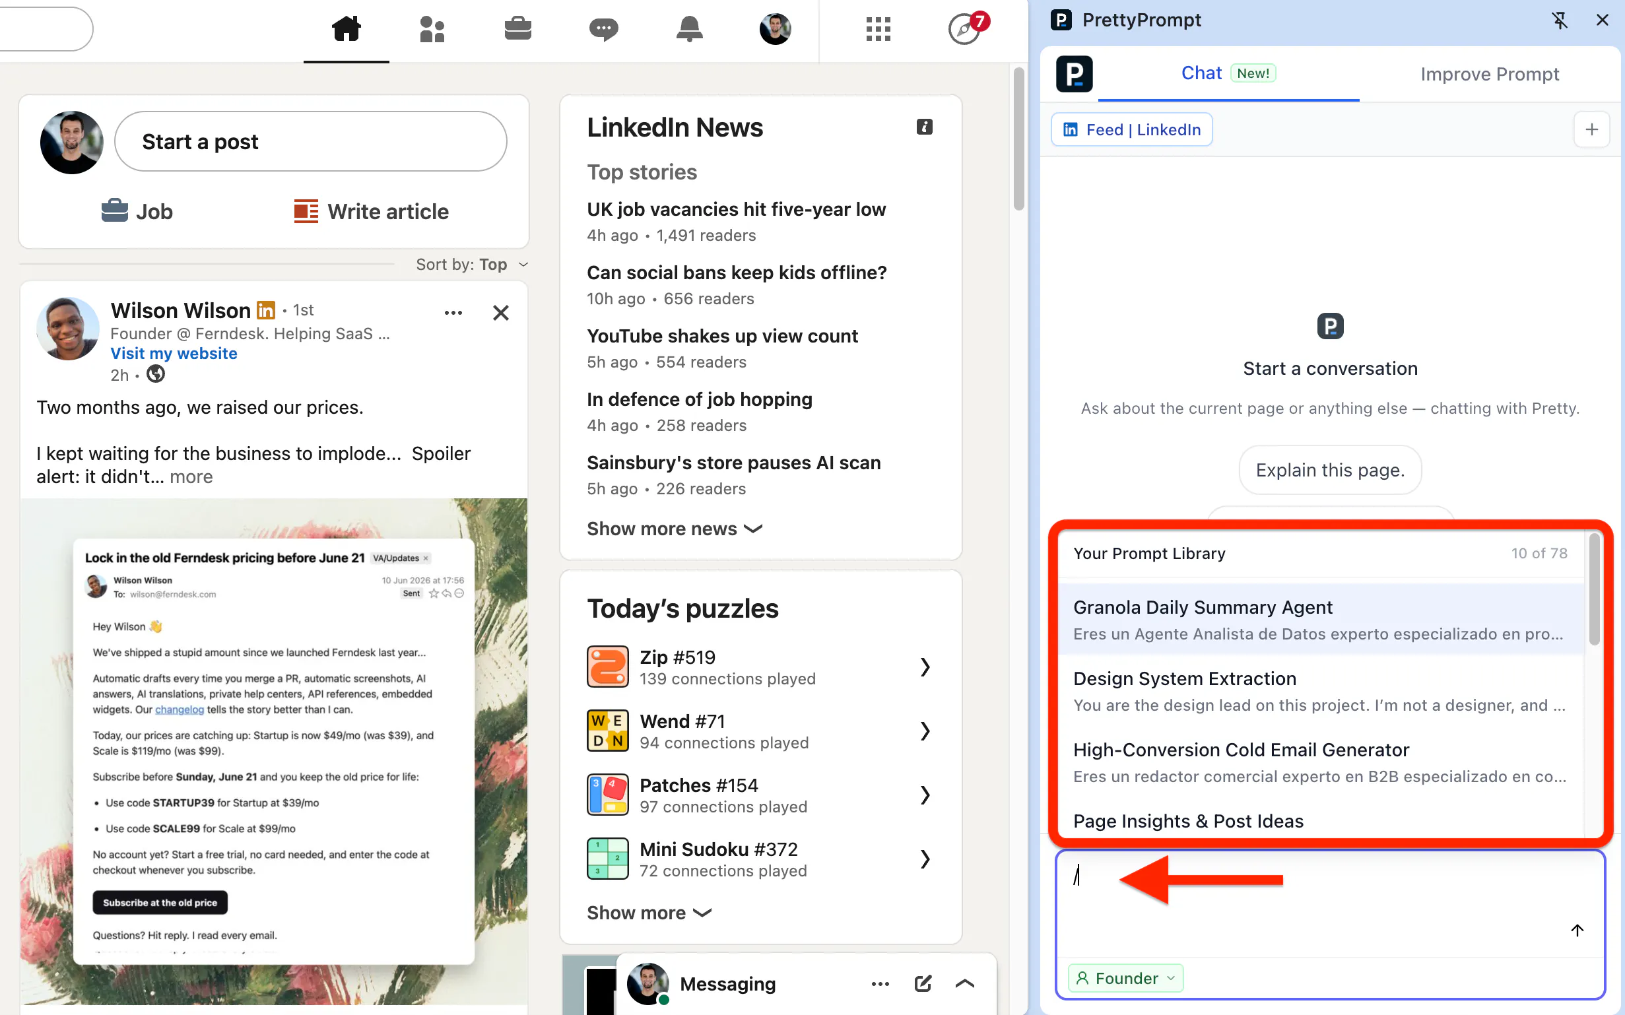Close the PrettyPrompt side panel
This screenshot has width=1625, height=1015.
pyautogui.click(x=1602, y=20)
